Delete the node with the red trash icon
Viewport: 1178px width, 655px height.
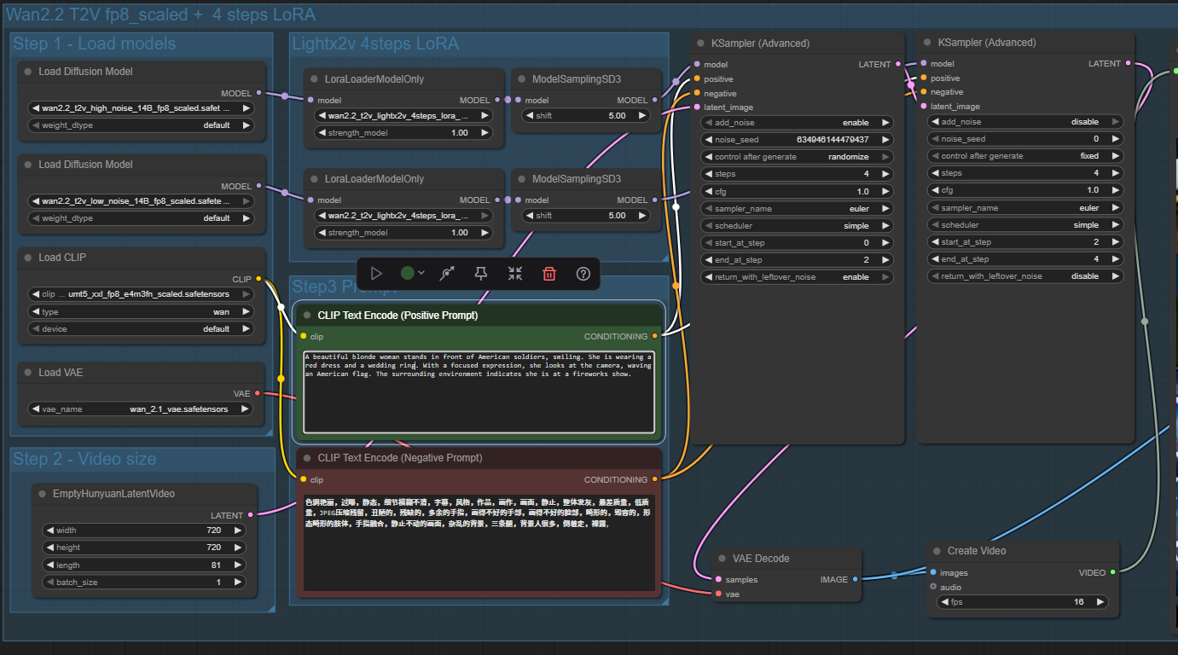point(549,274)
